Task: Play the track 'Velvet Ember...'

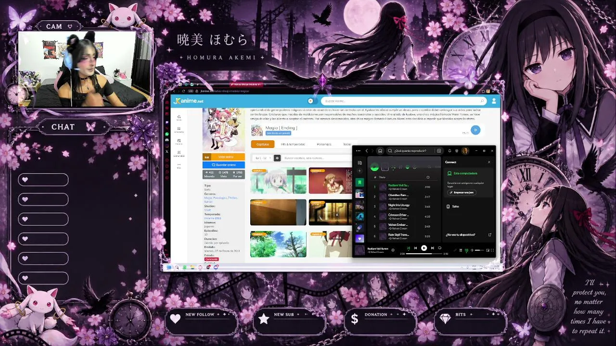Action: [x=398, y=225]
